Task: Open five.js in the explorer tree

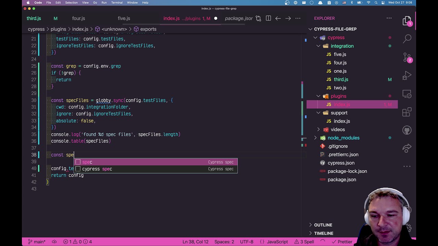Action: click(340, 55)
